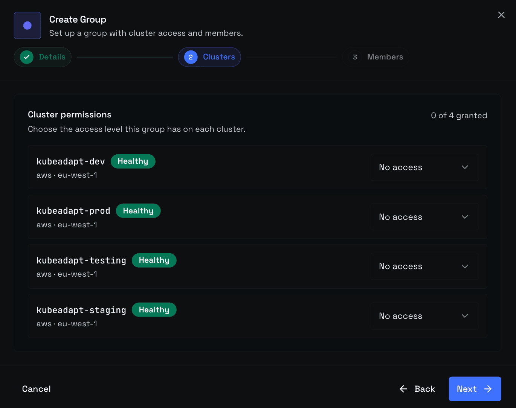This screenshot has width=516, height=408.
Task: Open access dropdown for kubeadapt-dev
Action: coord(424,167)
